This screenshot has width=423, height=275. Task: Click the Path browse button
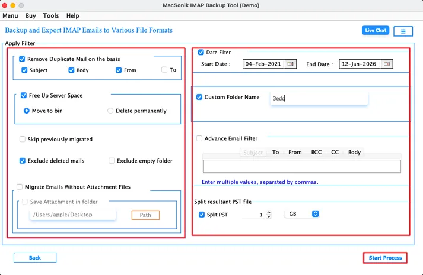point(145,215)
